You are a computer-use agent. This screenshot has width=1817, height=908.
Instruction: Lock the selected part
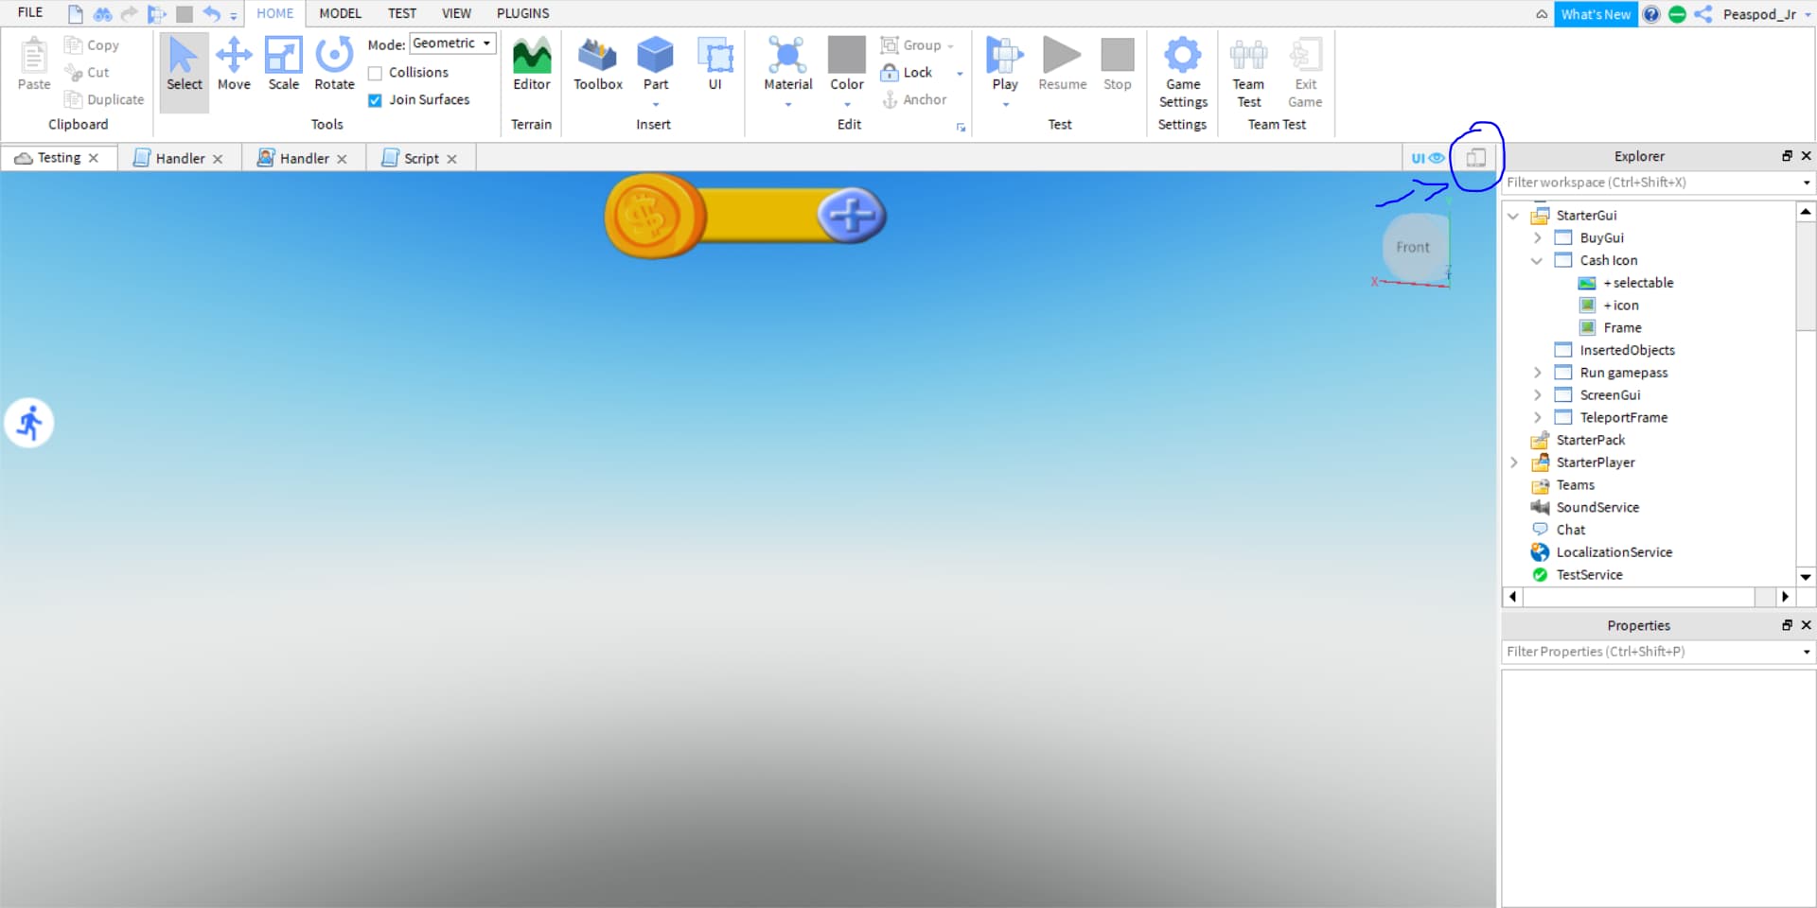coord(907,72)
